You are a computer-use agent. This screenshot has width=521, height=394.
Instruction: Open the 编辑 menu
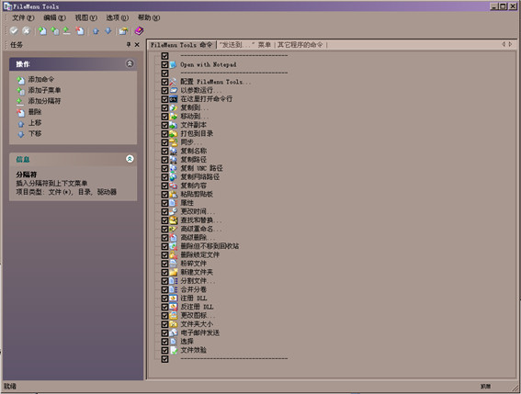[54, 17]
